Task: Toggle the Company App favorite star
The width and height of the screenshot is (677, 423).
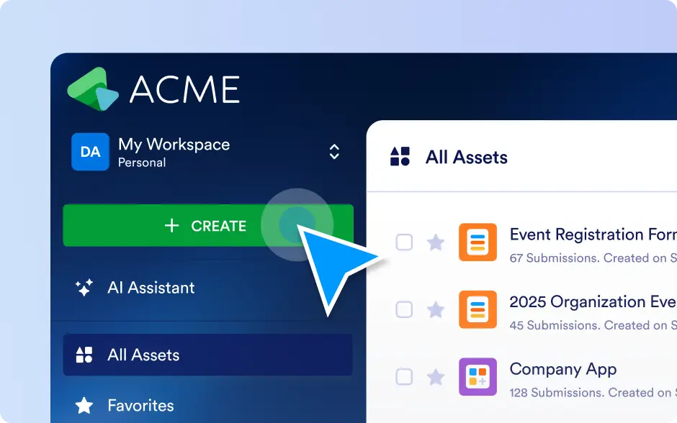Action: (x=436, y=377)
